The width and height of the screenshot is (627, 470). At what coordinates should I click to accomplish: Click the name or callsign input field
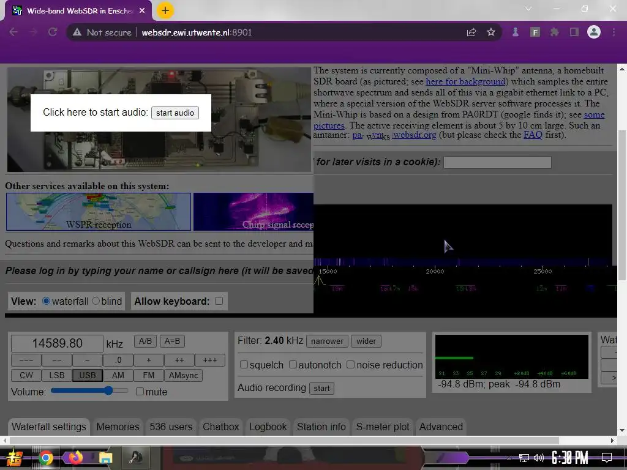(x=497, y=162)
